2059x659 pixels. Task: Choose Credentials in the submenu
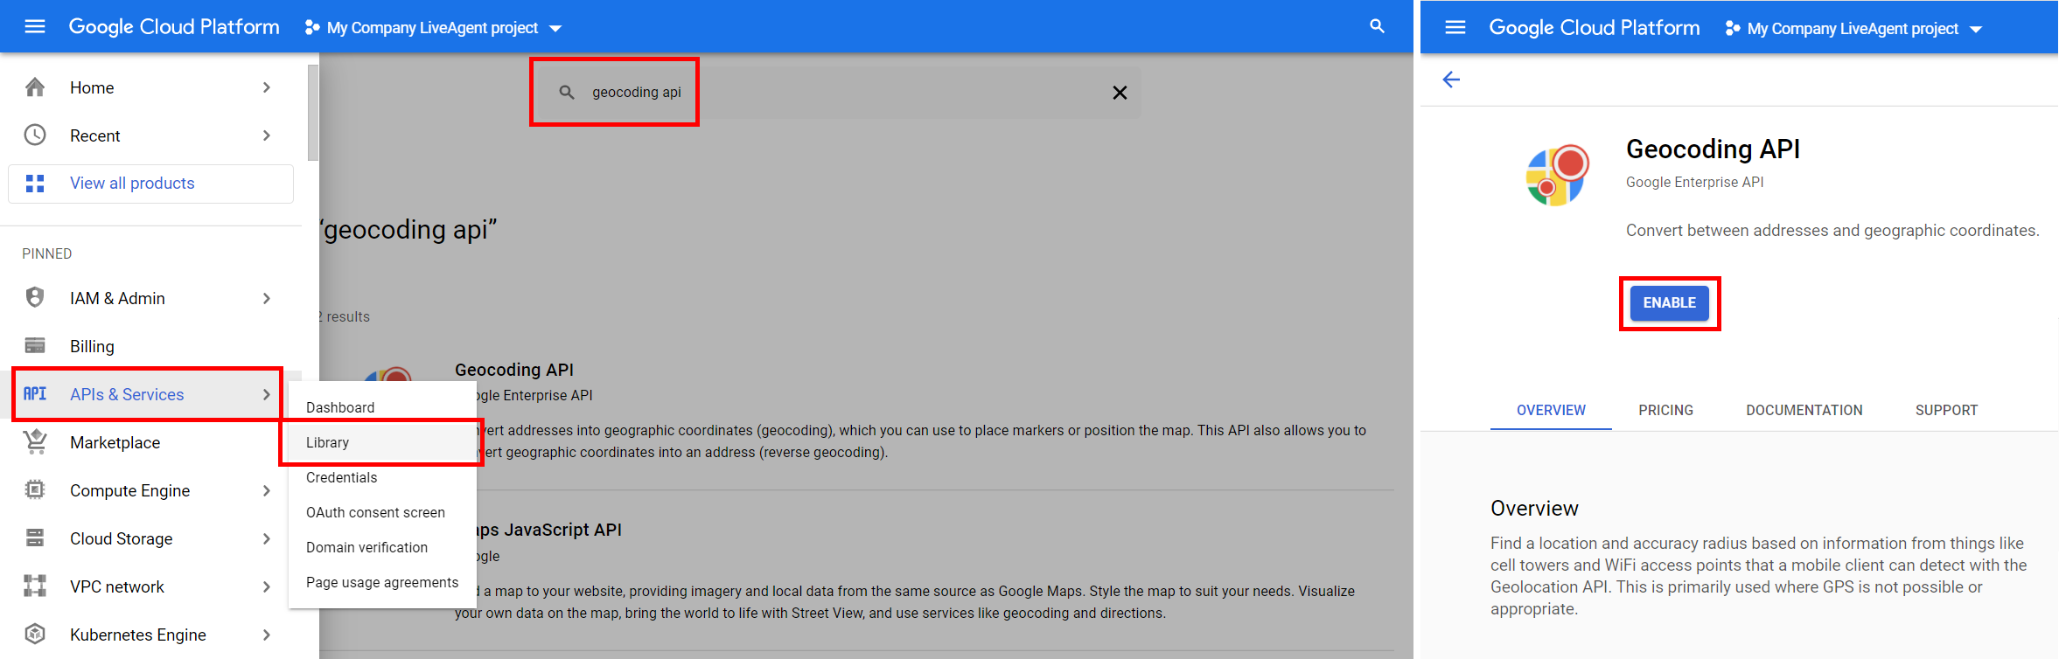coord(341,478)
